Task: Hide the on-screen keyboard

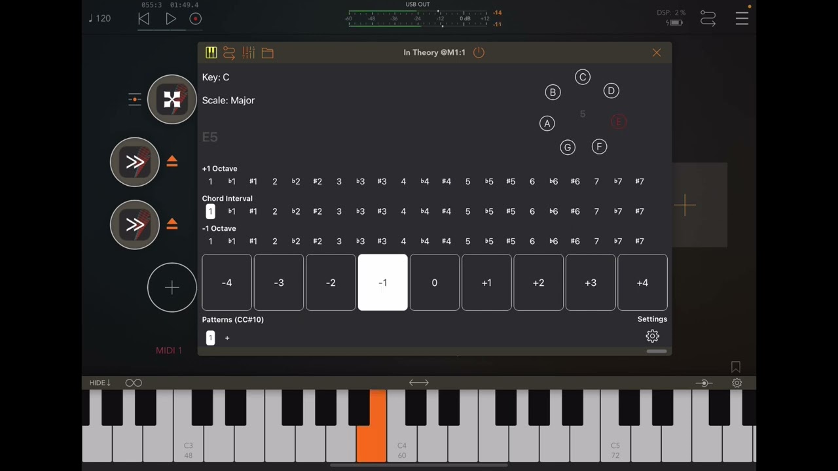Action: (100, 383)
